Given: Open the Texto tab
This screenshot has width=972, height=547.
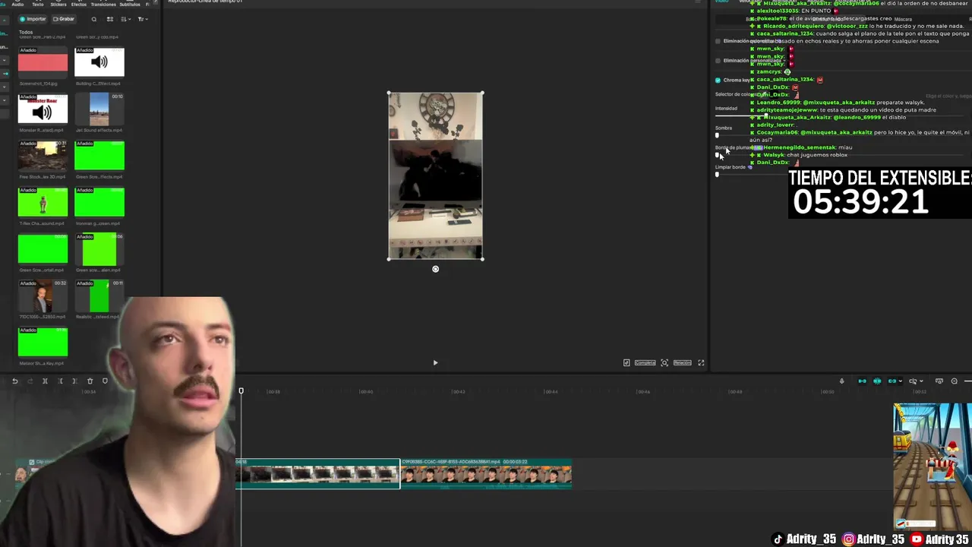Looking at the screenshot, I should pyautogui.click(x=38, y=4).
